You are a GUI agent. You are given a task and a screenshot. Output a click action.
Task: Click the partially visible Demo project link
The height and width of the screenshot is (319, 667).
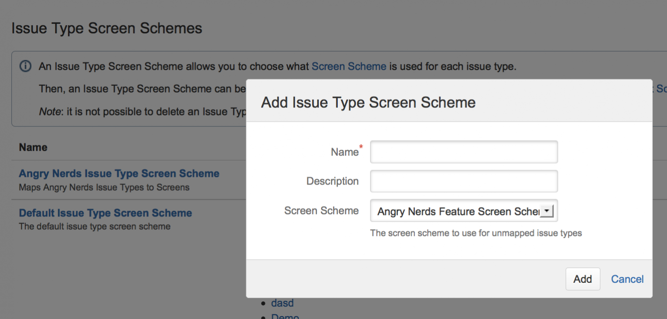click(x=285, y=316)
